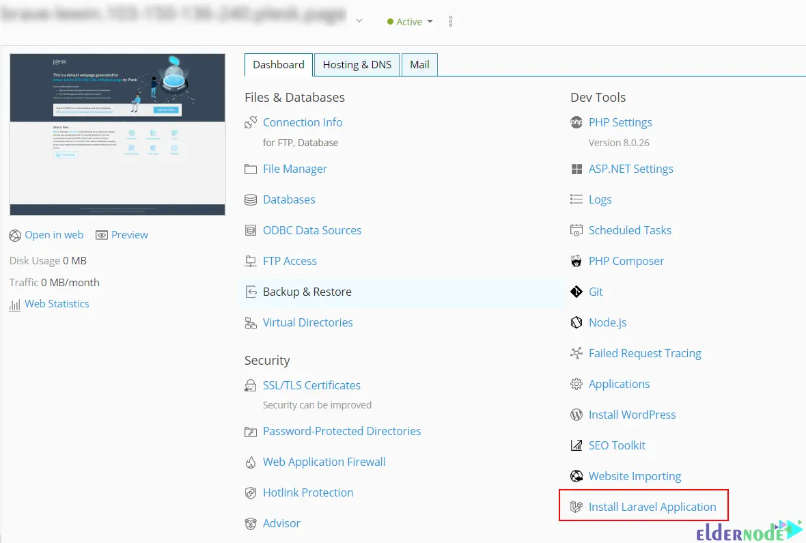
Task: Open the ASP.NET Settings link
Action: pyautogui.click(x=630, y=169)
